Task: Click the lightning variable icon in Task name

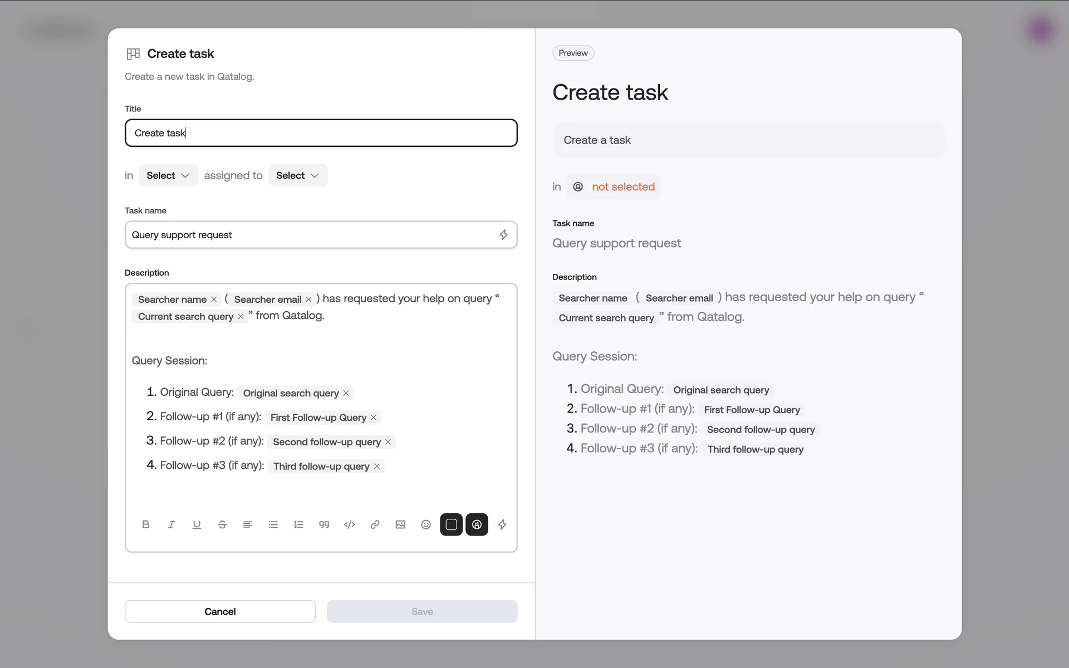Action: 503,235
